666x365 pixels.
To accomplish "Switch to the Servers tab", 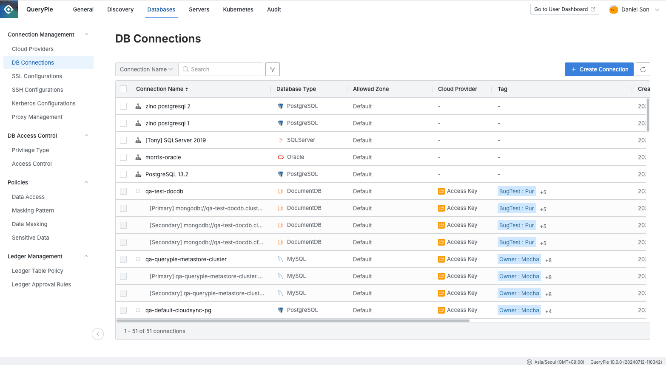I will pos(199,9).
